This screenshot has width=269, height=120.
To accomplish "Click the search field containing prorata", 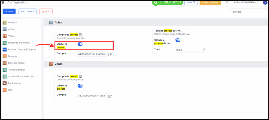I will pyautogui.click(x=249, y=12).
